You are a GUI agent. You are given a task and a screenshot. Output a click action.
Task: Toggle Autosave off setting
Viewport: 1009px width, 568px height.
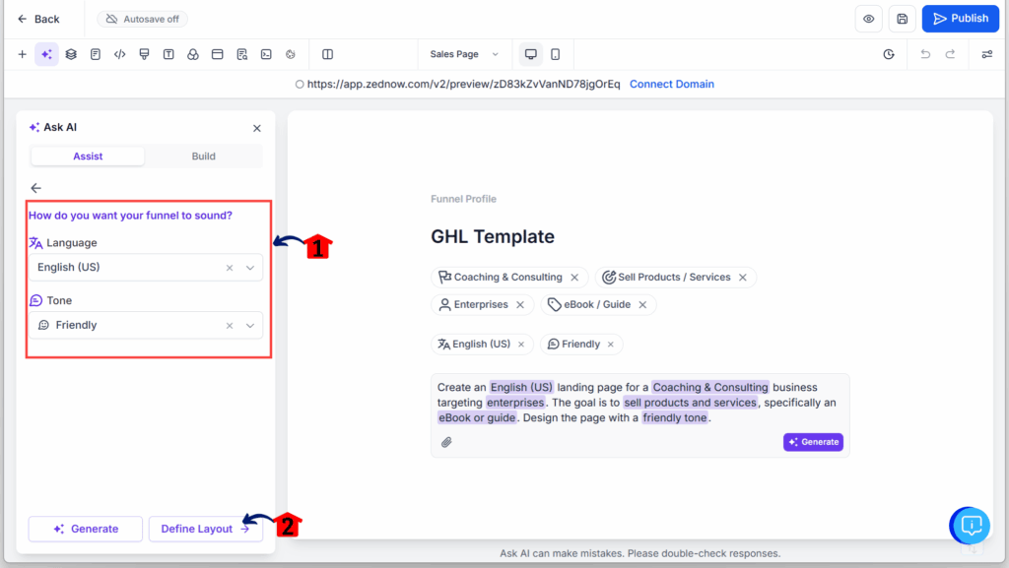point(142,18)
